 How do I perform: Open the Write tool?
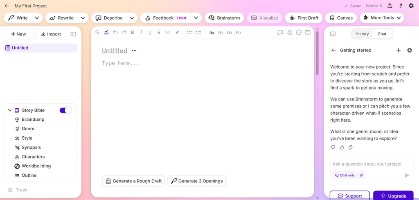pyautogui.click(x=18, y=18)
